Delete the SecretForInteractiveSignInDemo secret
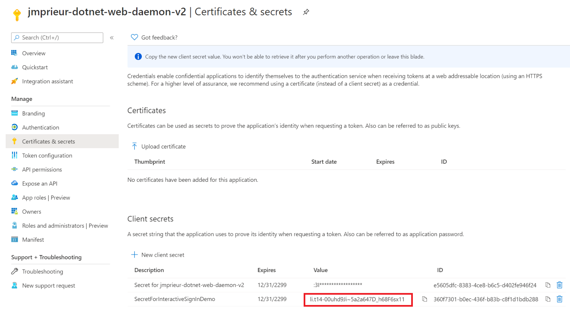Image resolution: width=570 pixels, height=310 pixels. pos(559,299)
